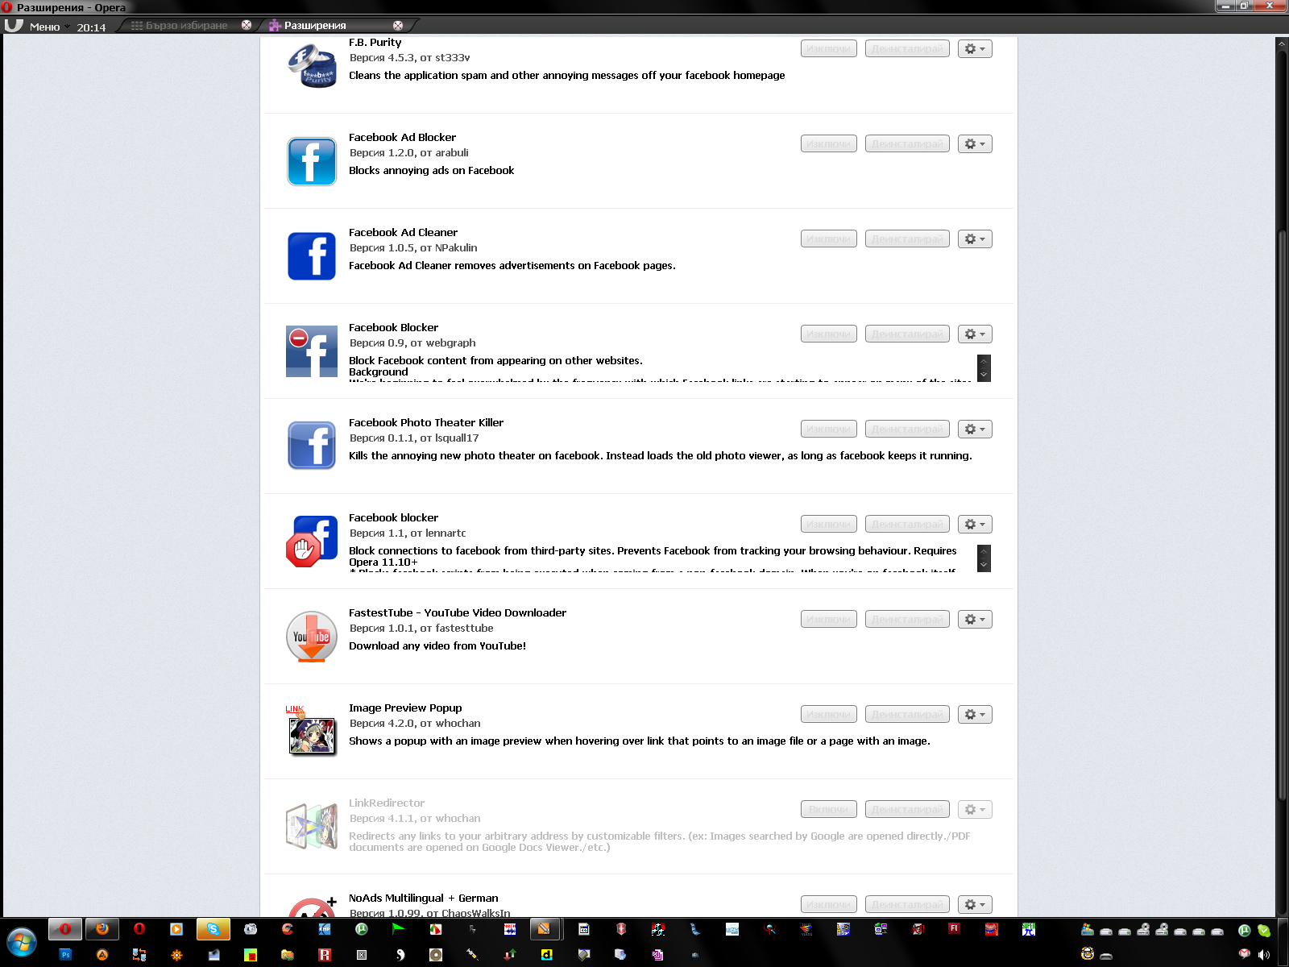This screenshot has height=967, width=1289.
Task: Click the FastestTube - YouTube Video Downloader title
Action: 458,613
